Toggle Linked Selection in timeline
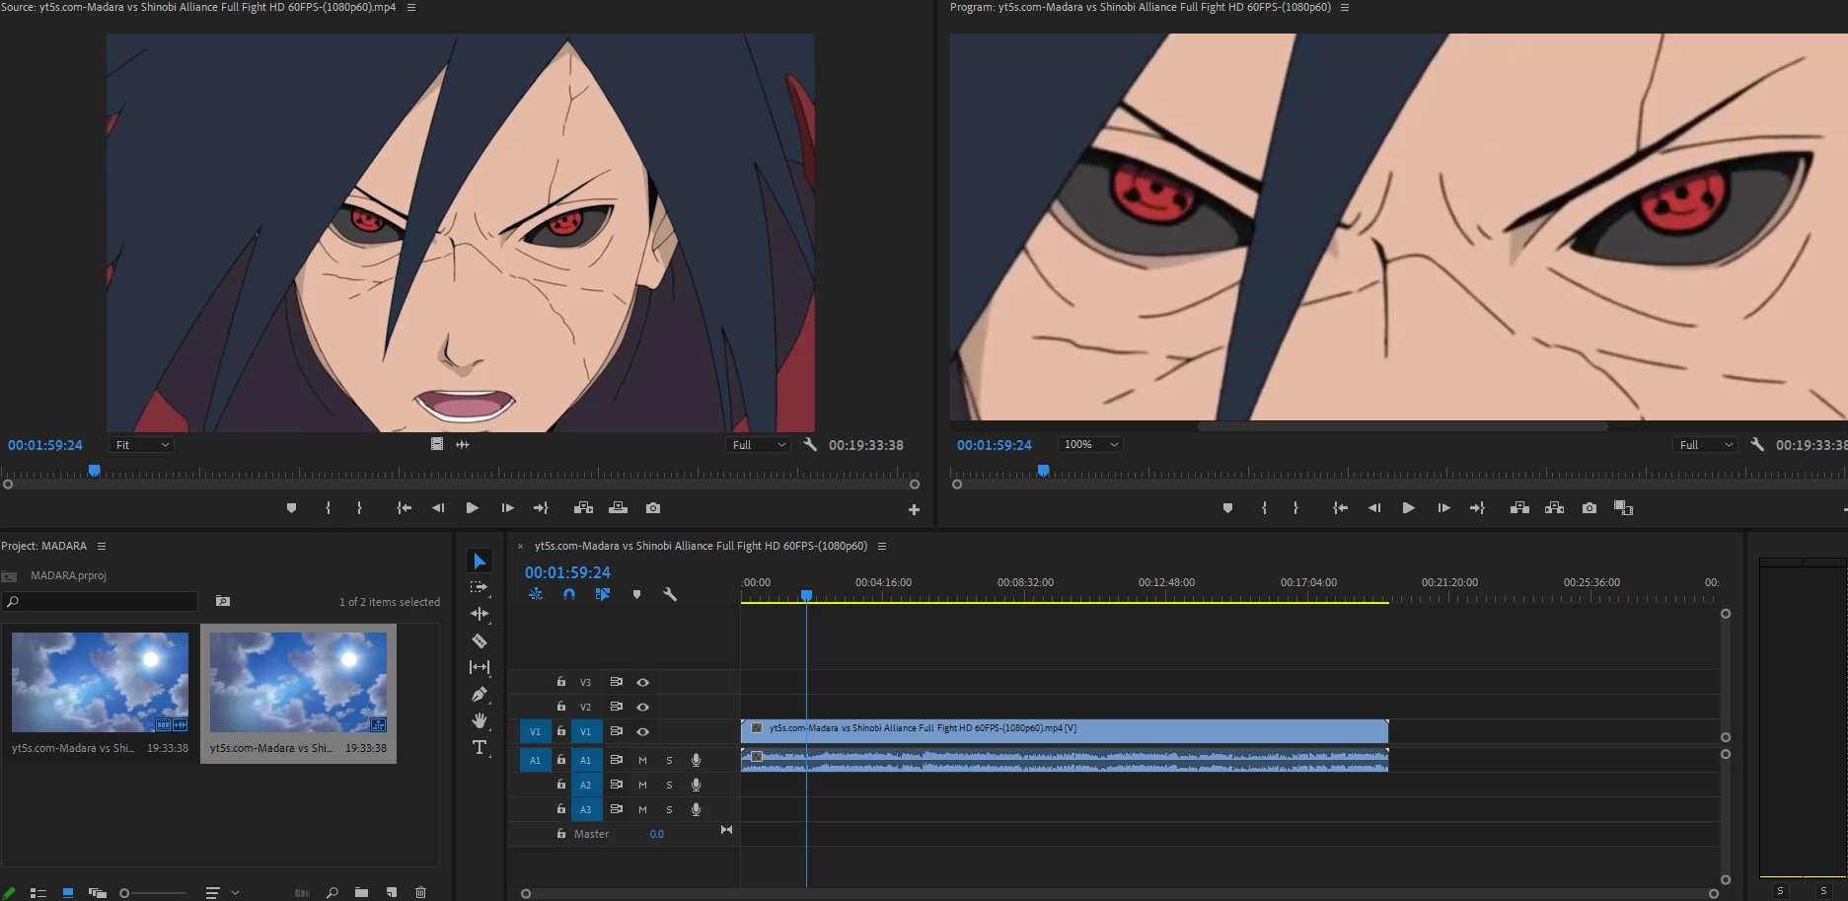This screenshot has width=1848, height=901. tap(603, 594)
